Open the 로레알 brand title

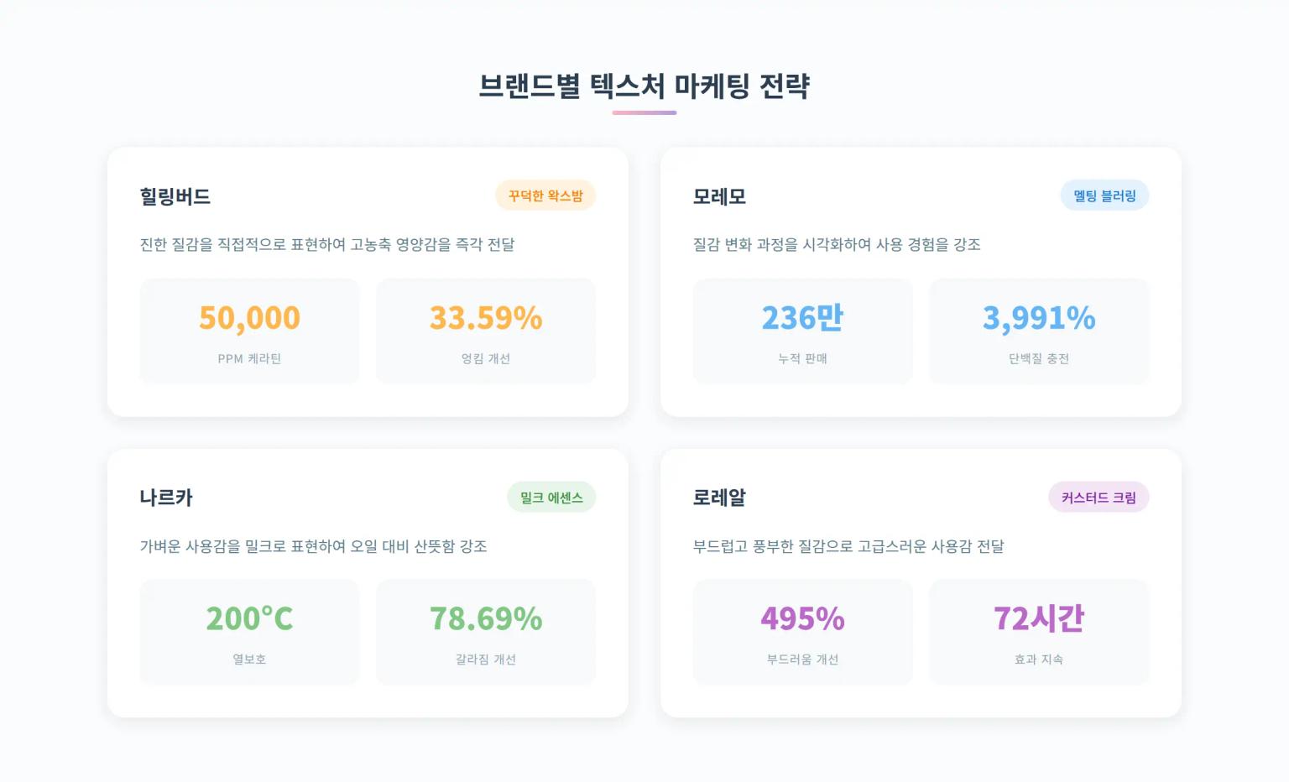click(x=719, y=498)
